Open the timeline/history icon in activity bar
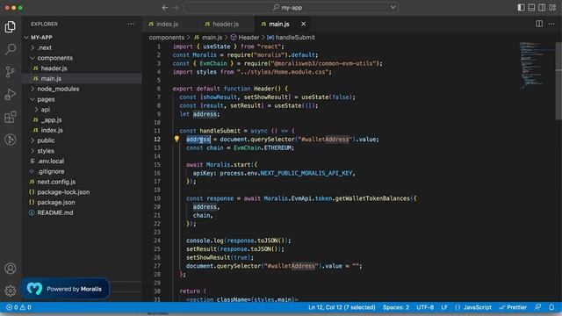This screenshot has width=562, height=316. click(x=10, y=140)
